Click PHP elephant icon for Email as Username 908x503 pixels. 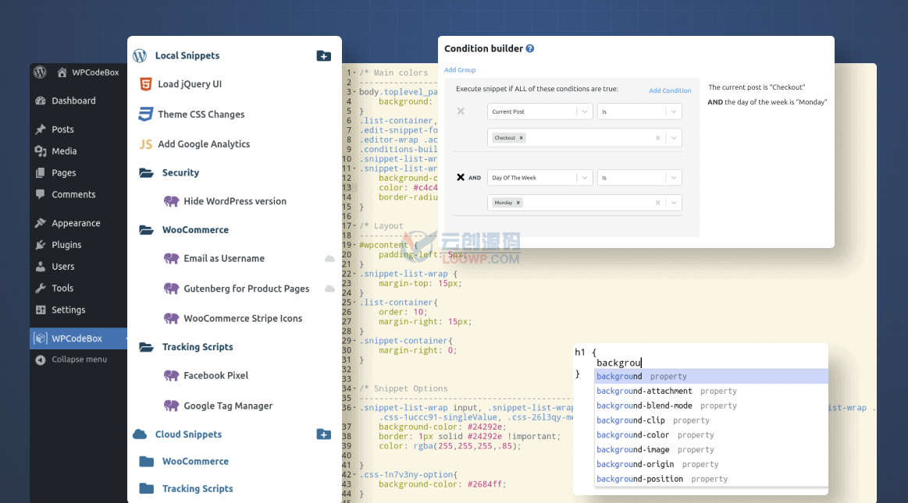coord(171,258)
